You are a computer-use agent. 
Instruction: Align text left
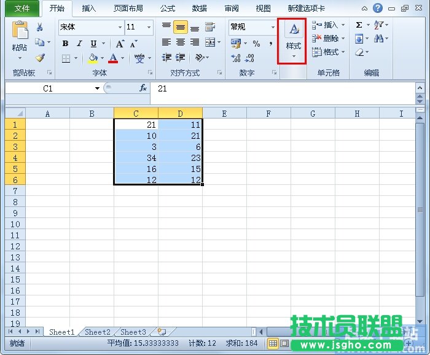click(x=166, y=42)
